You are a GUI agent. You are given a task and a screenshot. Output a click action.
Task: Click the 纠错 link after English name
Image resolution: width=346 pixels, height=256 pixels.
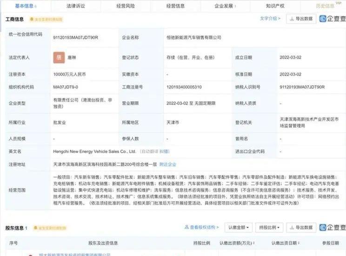pyautogui.click(x=164, y=151)
